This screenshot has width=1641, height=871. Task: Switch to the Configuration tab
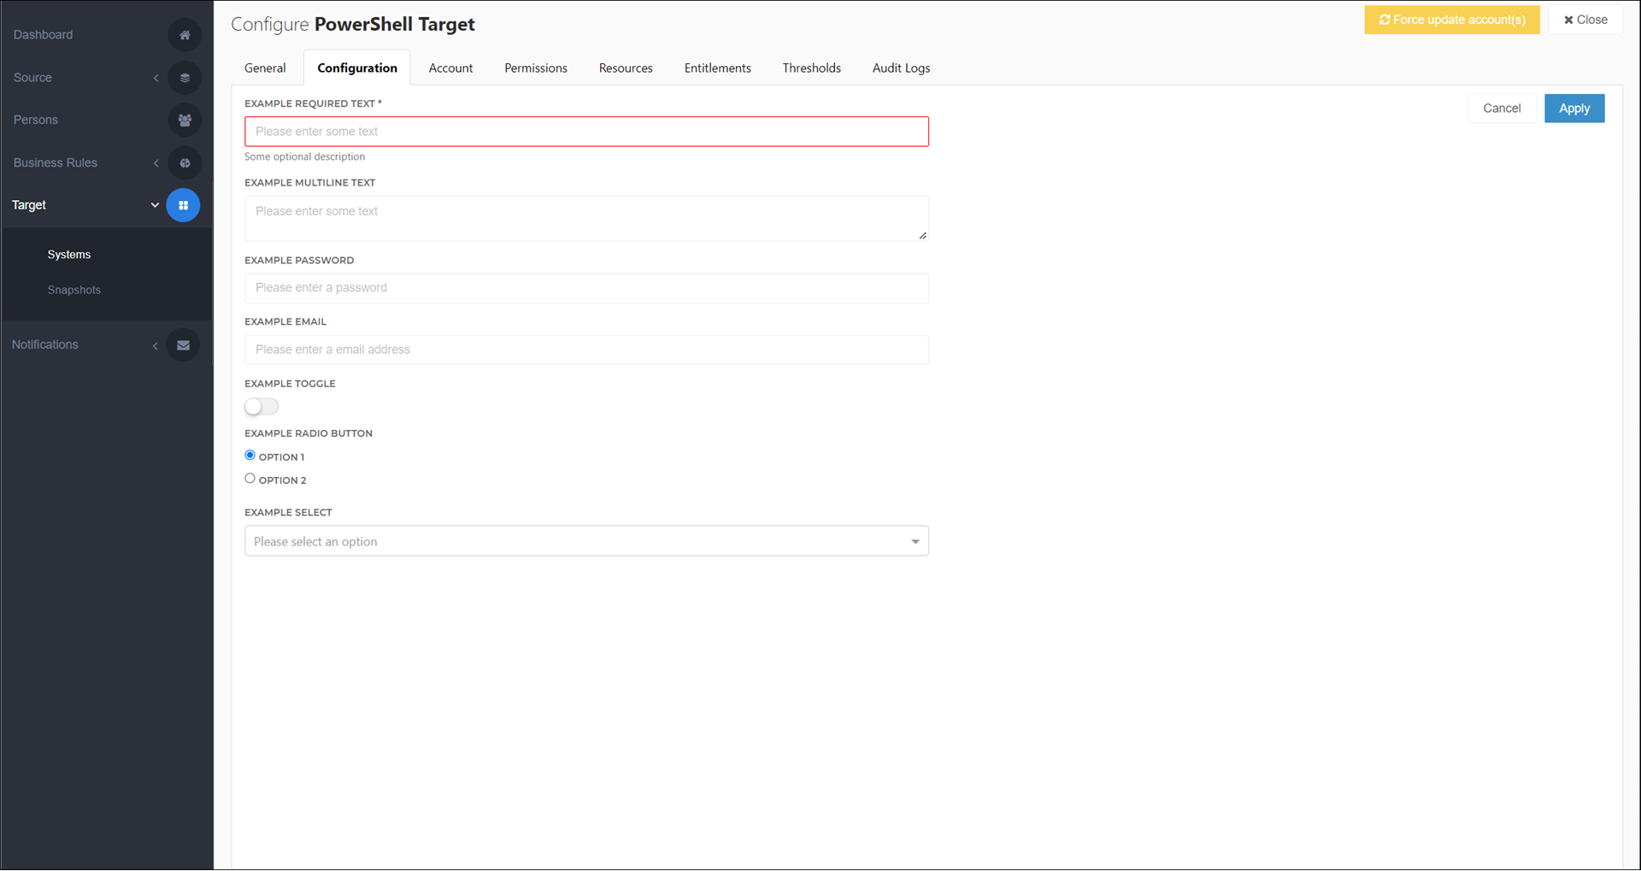[357, 68]
